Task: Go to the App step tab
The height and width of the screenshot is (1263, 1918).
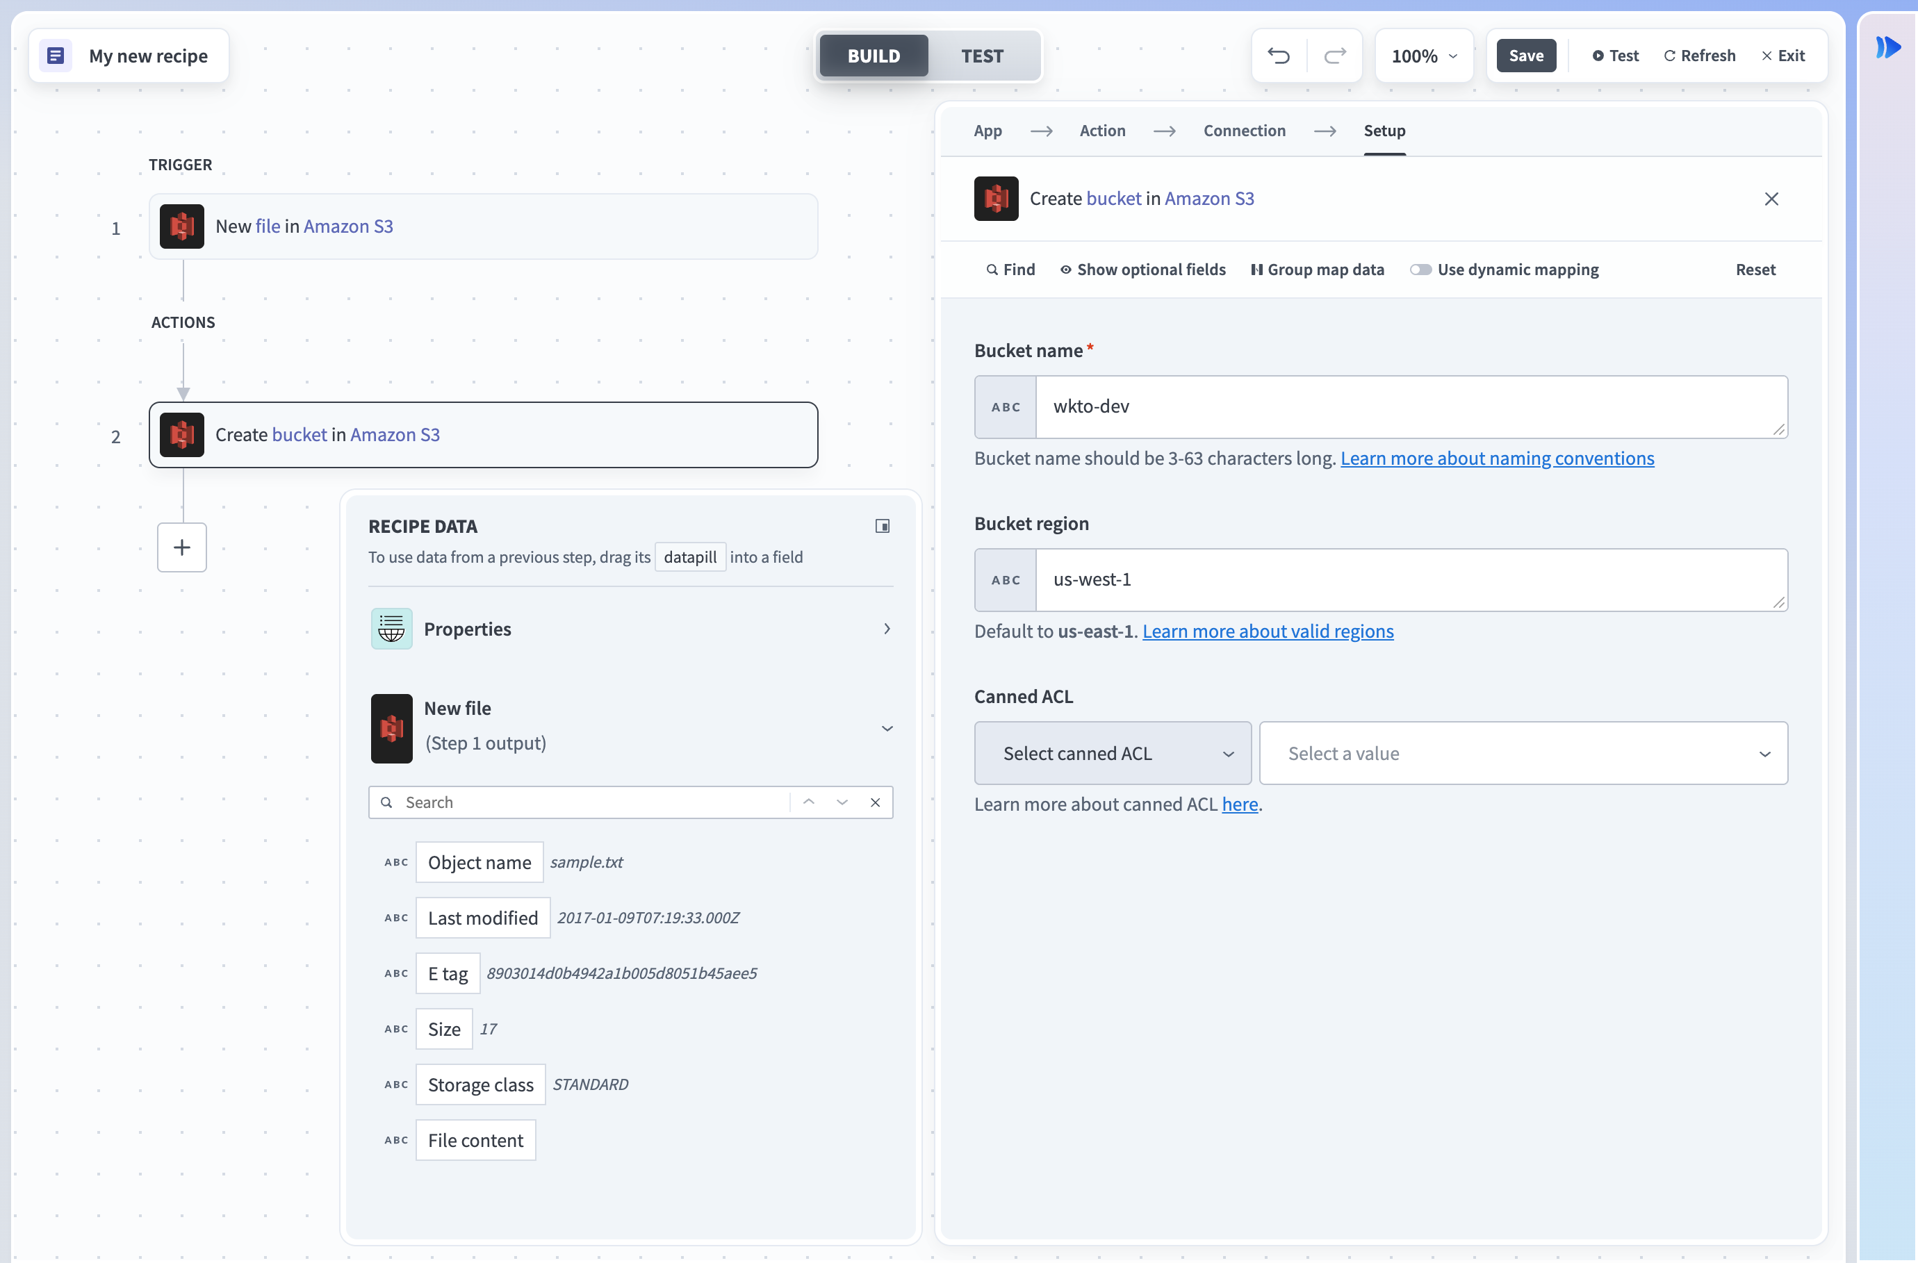Action: click(987, 131)
